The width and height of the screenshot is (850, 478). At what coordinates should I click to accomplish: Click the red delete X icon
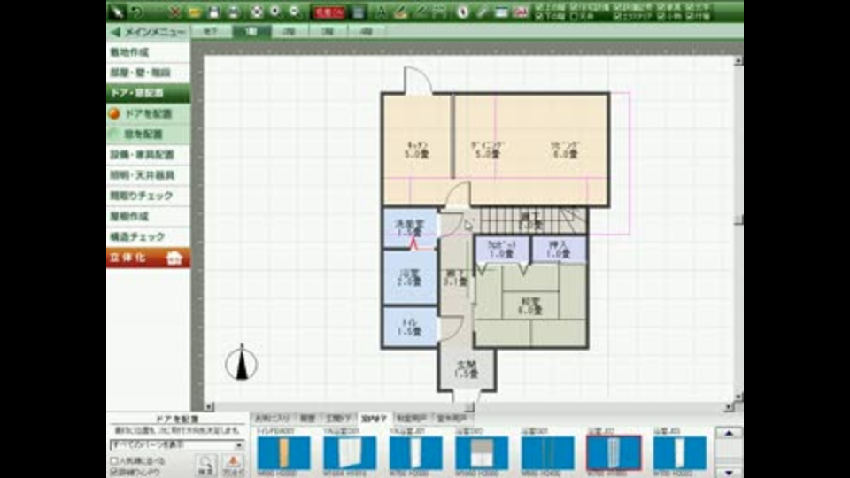click(174, 12)
